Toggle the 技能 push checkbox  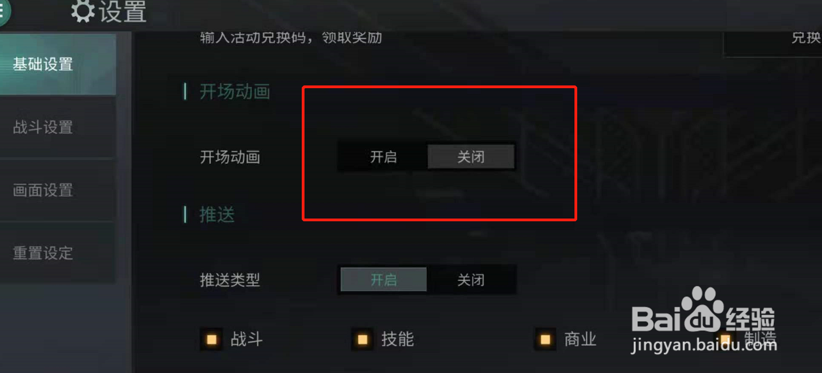coord(362,340)
